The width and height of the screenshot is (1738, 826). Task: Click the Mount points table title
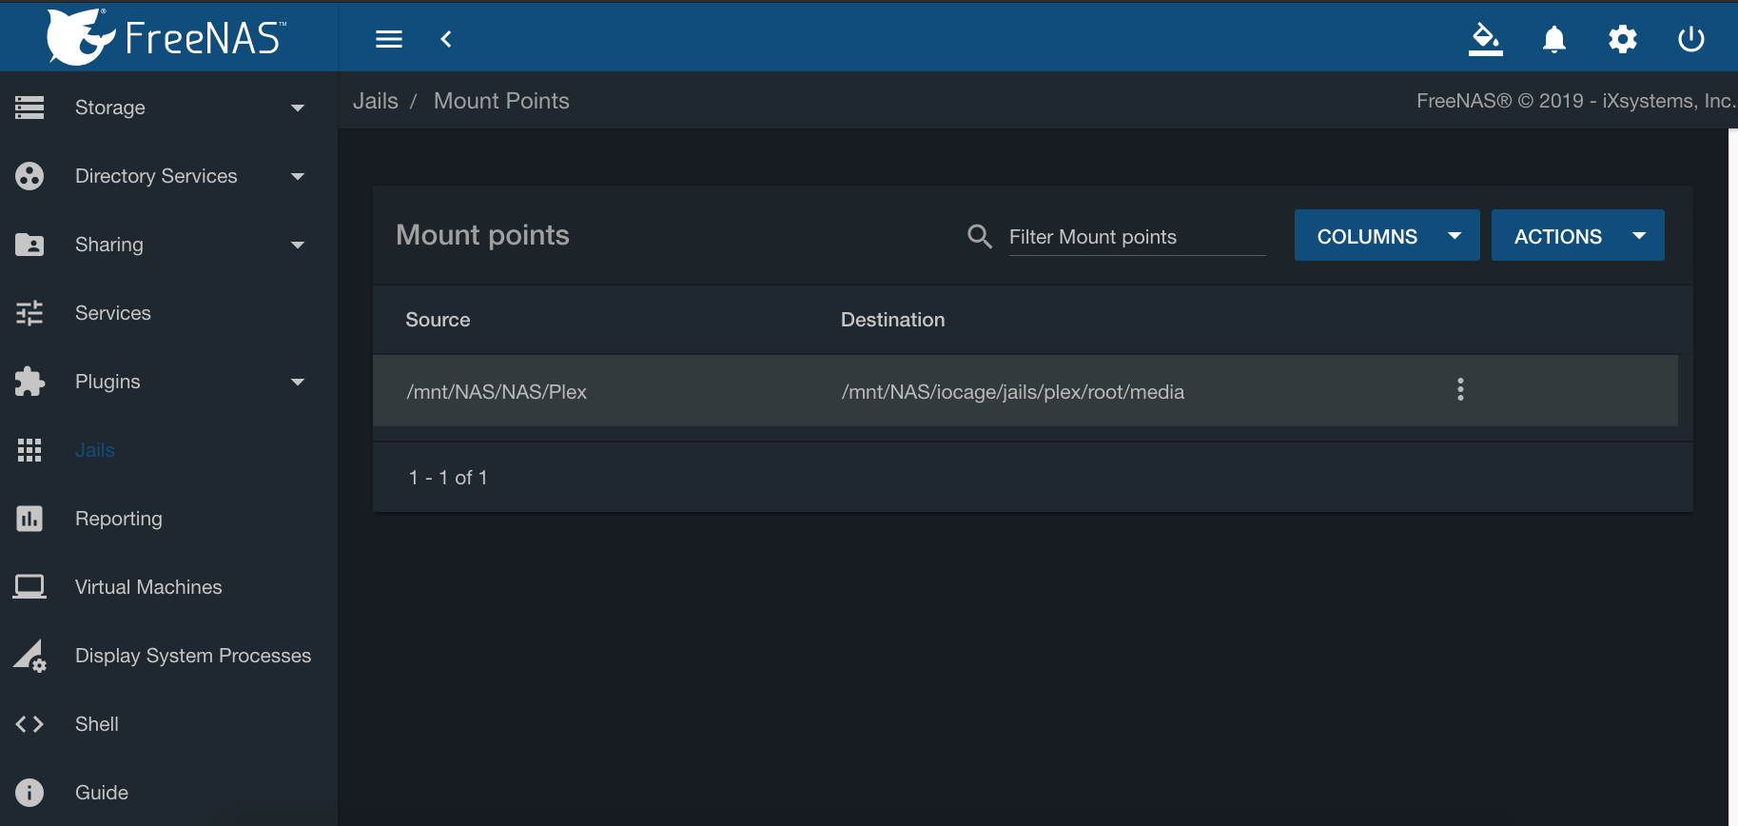pyautogui.click(x=482, y=235)
